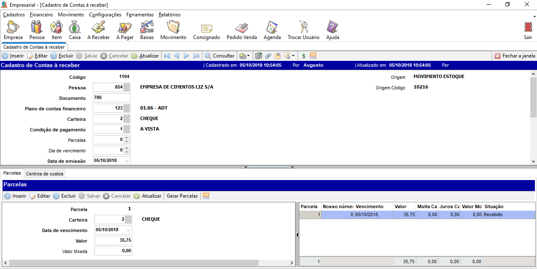537x269 pixels.
Task: Click the green dollar sign icon
Action: coord(303,56)
